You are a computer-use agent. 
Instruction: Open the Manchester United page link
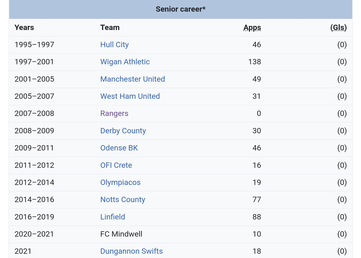[132, 79]
